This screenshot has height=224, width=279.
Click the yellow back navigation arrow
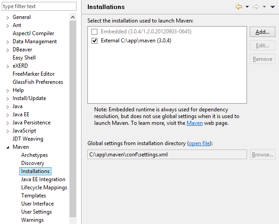(x=239, y=7)
